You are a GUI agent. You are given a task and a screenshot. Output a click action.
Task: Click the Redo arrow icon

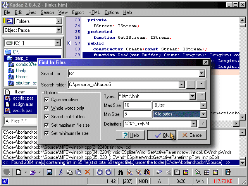108,172
